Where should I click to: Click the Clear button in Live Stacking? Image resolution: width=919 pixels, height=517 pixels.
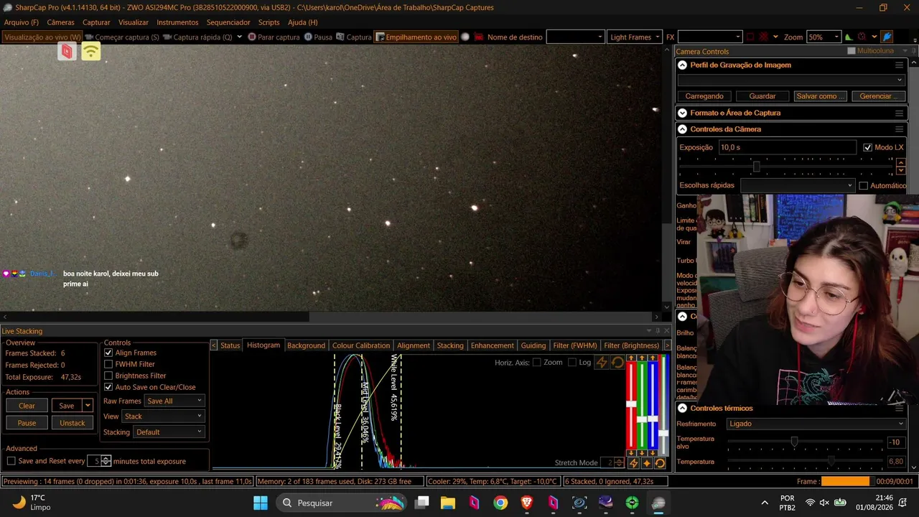[x=27, y=406]
